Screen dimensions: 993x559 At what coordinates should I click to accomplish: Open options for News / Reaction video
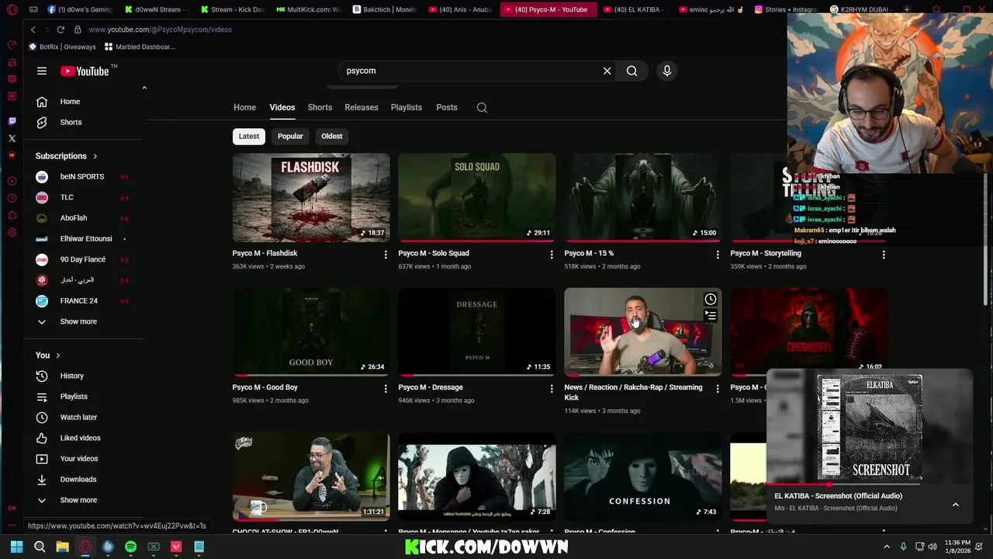(718, 388)
